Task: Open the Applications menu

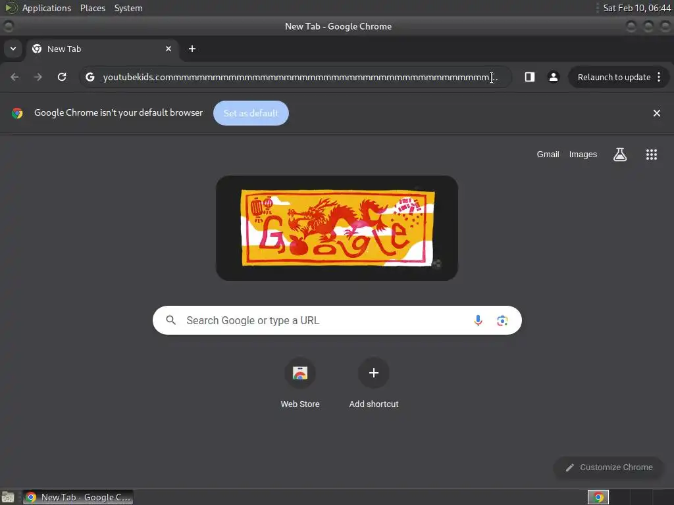Action: (x=47, y=8)
